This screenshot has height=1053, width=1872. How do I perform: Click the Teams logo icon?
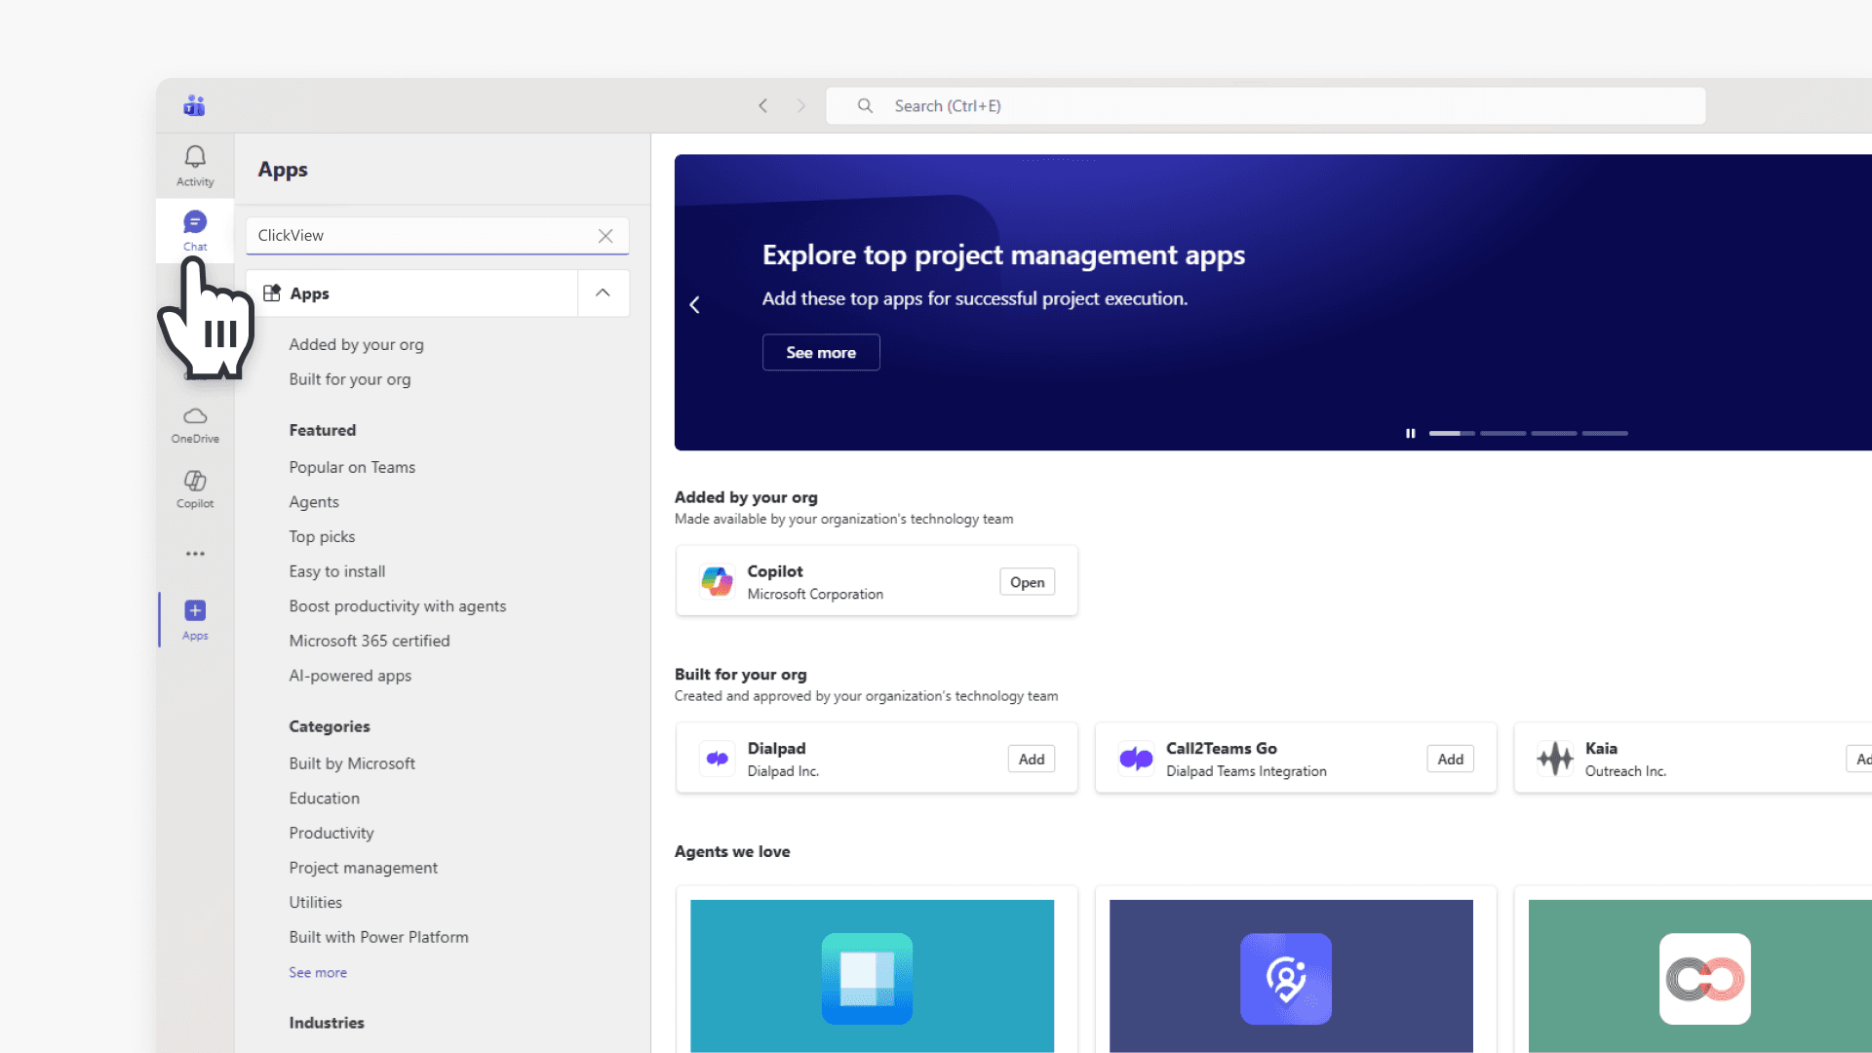(x=194, y=105)
